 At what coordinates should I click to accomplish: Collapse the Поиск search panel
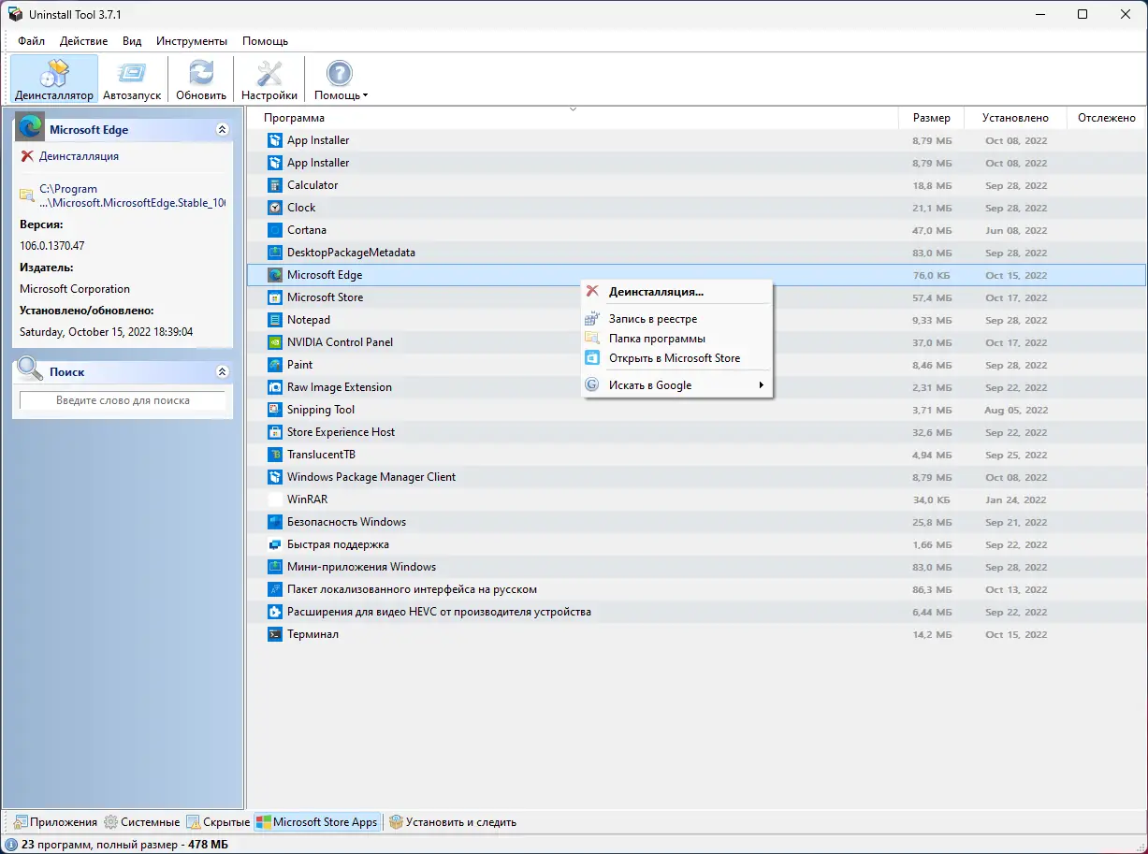tap(222, 371)
